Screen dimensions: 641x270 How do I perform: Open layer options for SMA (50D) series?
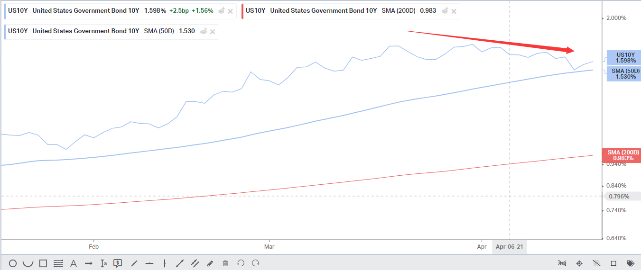pyautogui.click(x=204, y=32)
